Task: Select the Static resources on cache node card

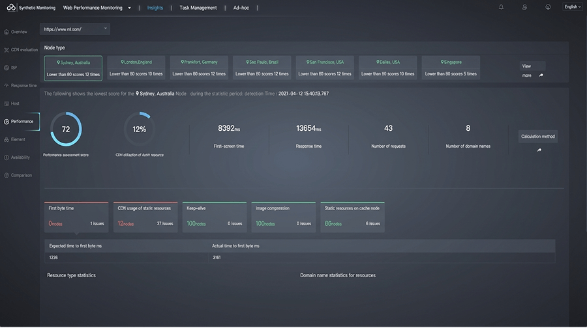Action: click(x=352, y=217)
